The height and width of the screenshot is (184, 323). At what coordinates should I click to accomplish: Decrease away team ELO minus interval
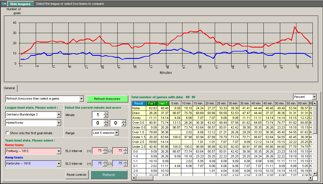(125, 165)
